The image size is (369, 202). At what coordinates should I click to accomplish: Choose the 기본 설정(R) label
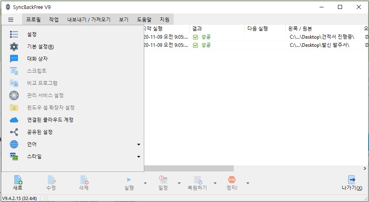40,47
